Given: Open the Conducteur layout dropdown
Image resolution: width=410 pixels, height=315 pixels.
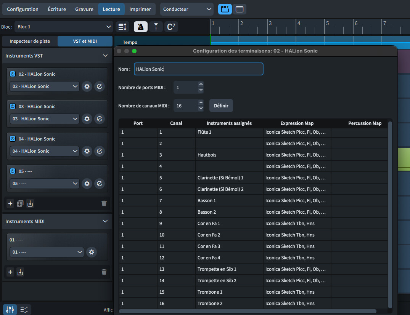Looking at the screenshot, I should (x=187, y=9).
